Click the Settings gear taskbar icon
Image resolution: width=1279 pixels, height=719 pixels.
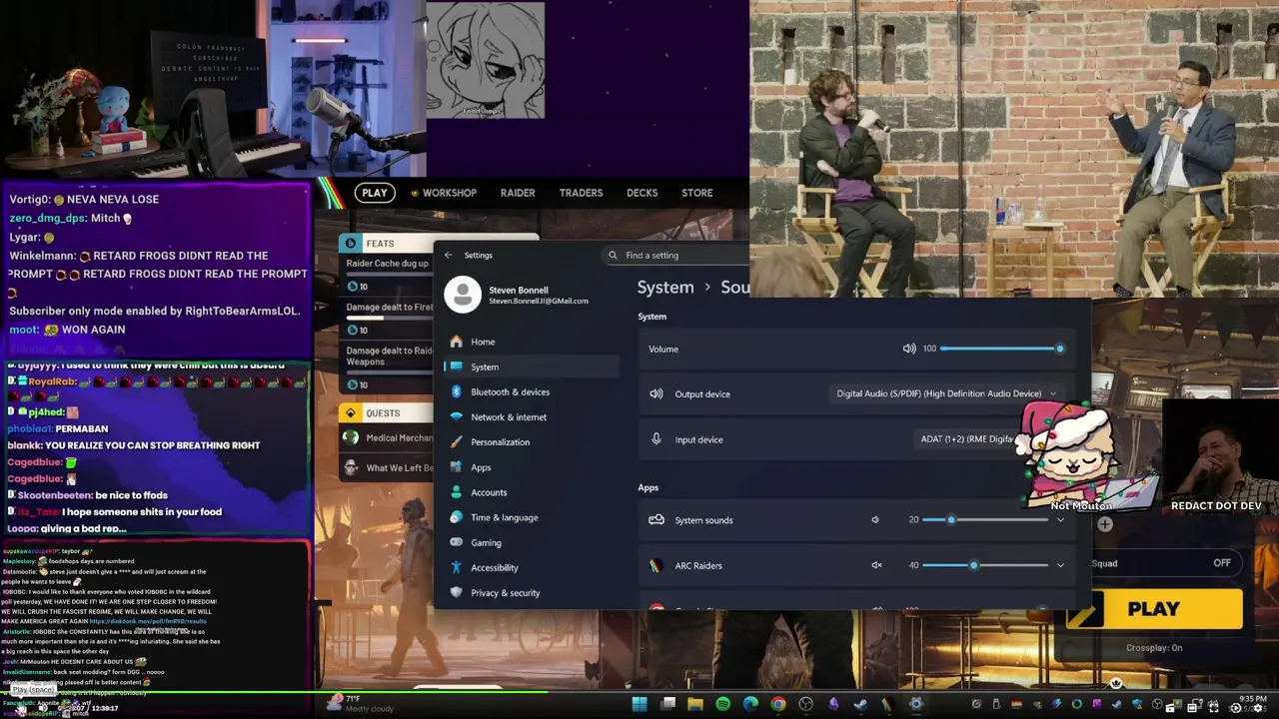coord(916,704)
